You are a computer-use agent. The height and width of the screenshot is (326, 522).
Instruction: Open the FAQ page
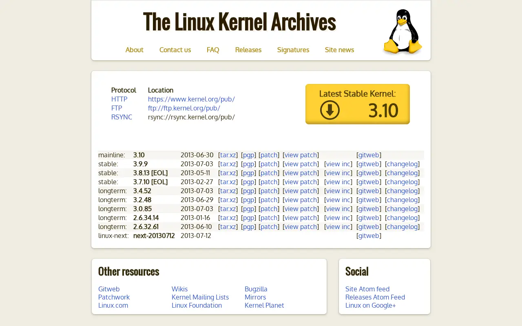213,50
